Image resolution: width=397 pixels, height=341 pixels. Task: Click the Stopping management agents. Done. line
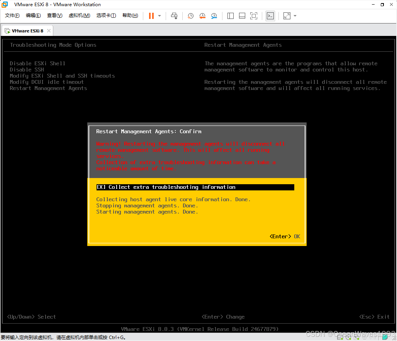(147, 205)
